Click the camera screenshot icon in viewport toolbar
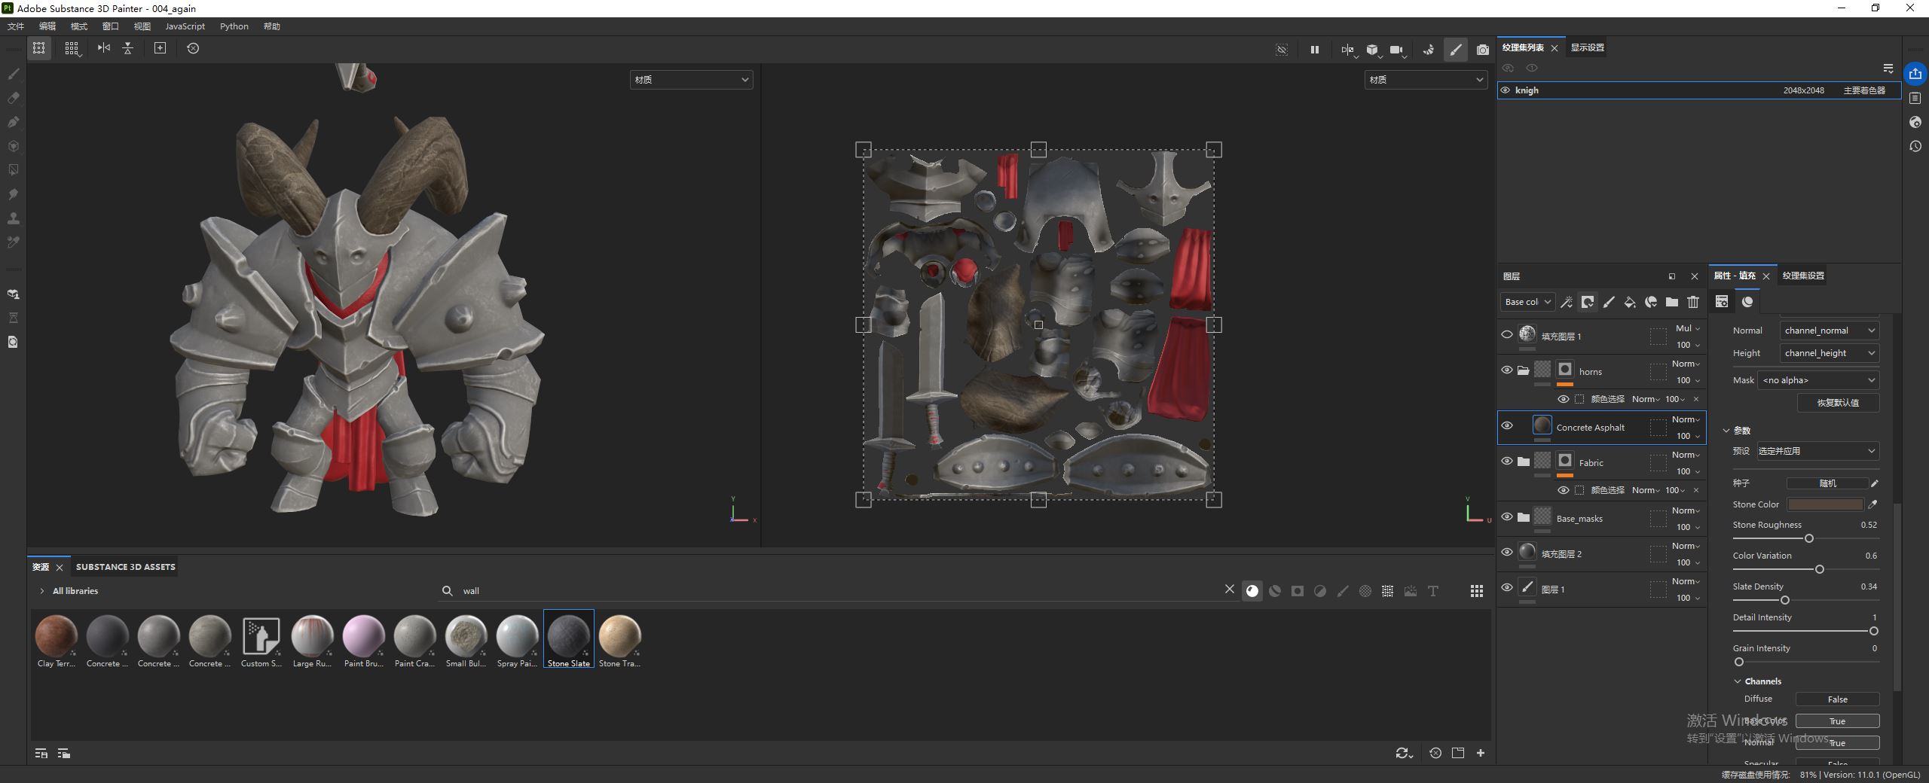Viewport: 1929px width, 783px height. (1482, 50)
